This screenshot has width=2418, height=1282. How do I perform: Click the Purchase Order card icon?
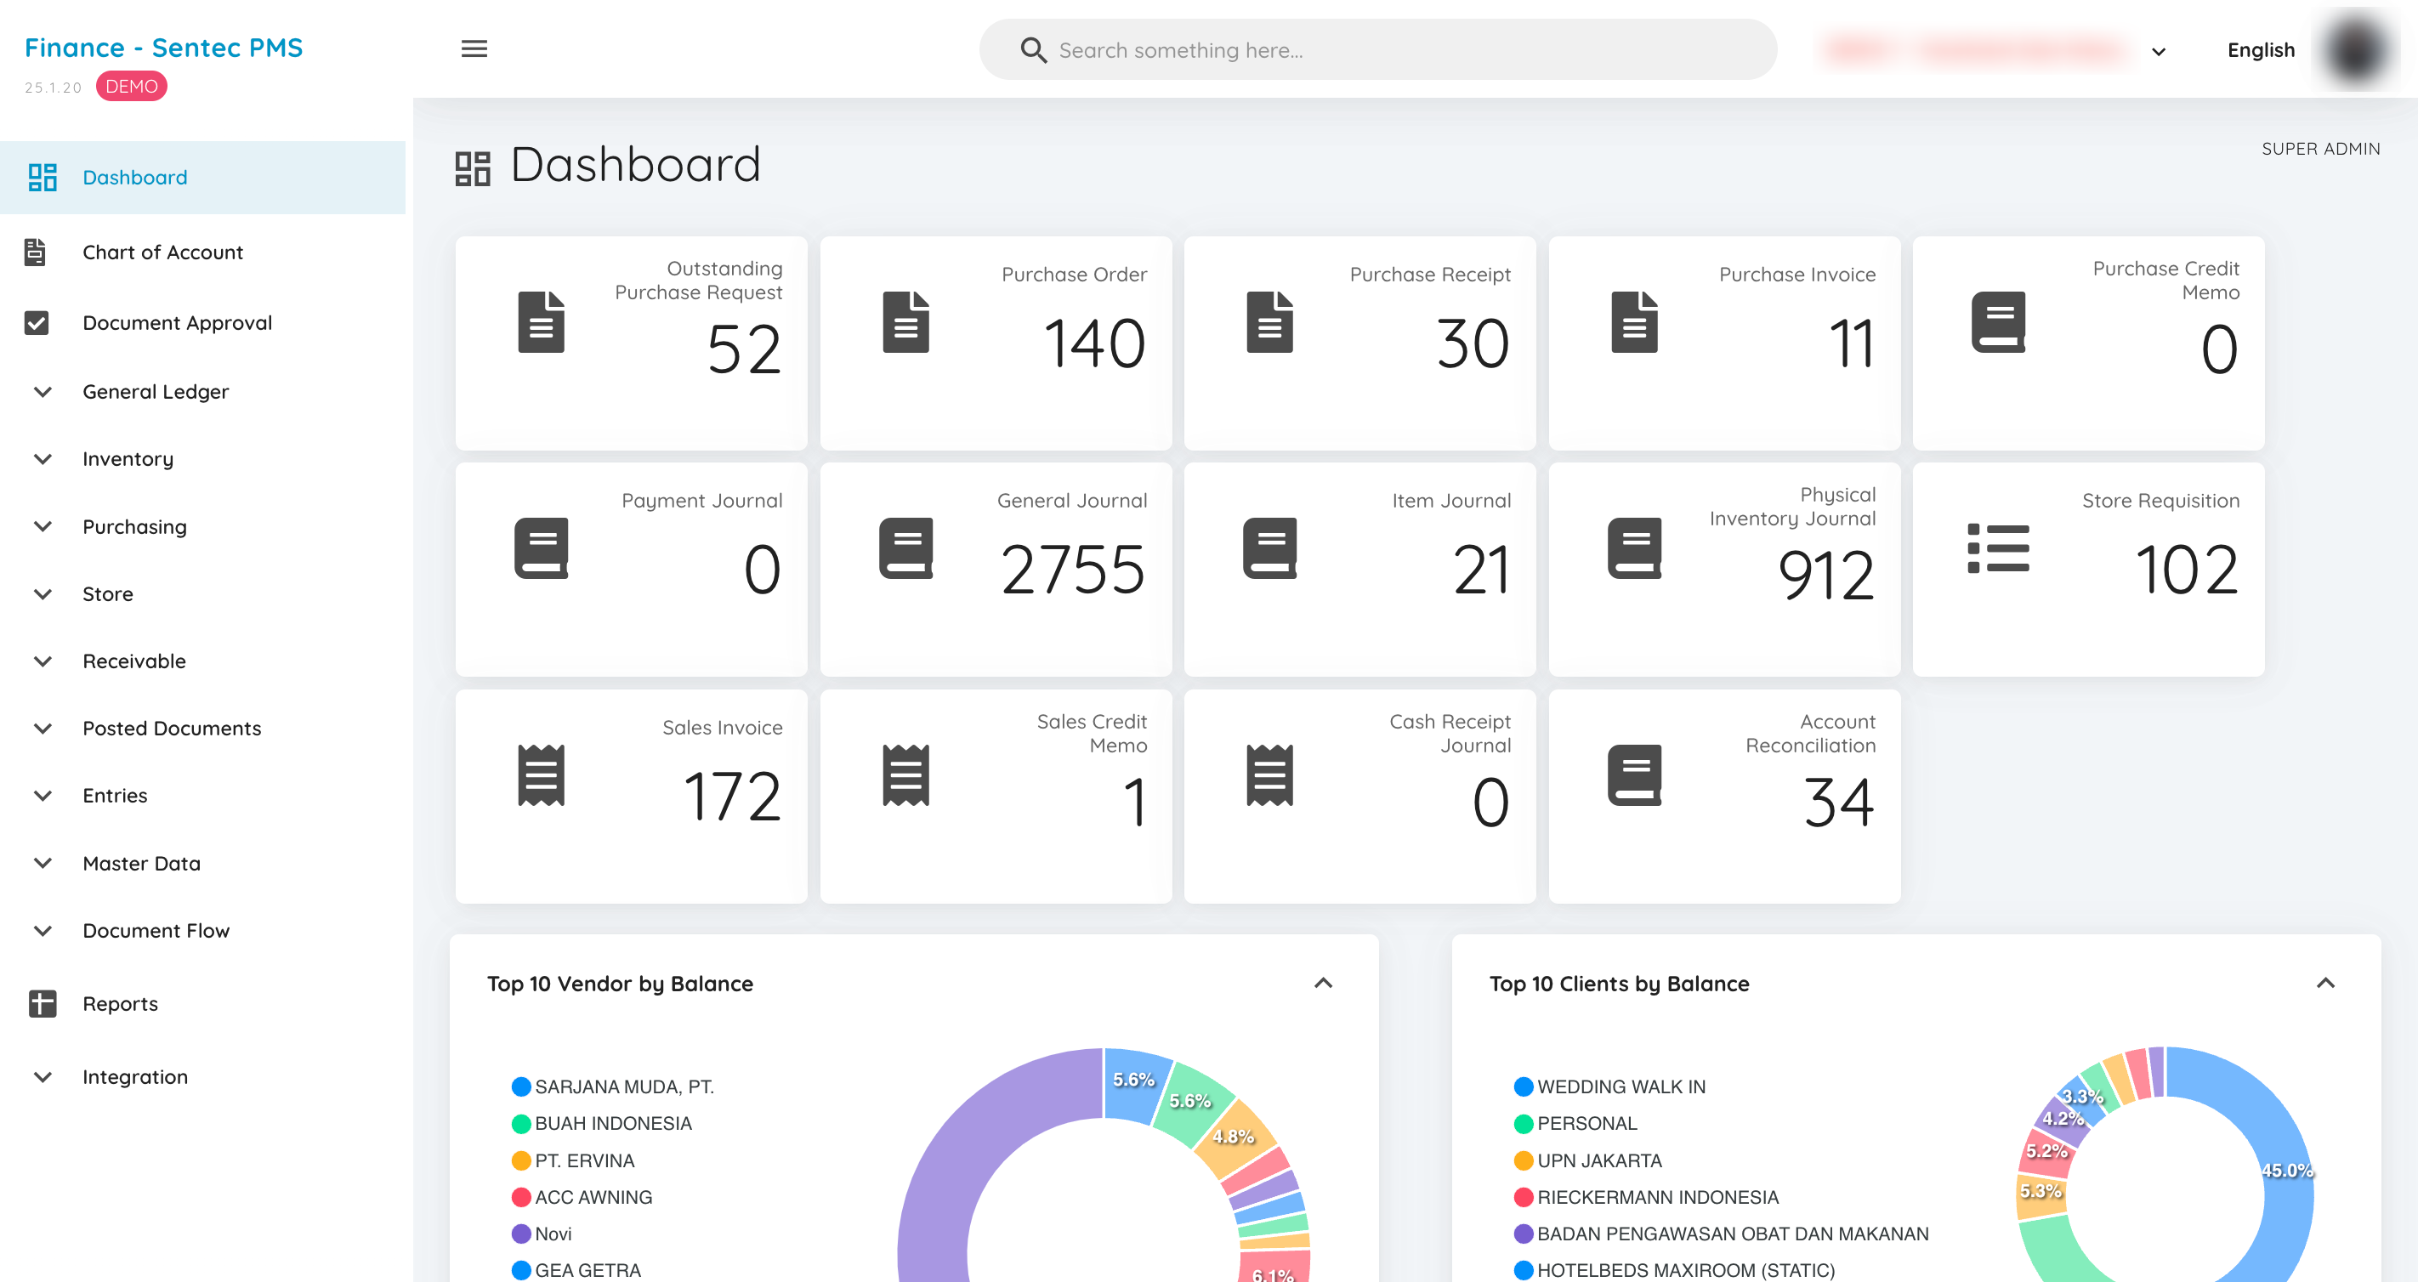905,322
